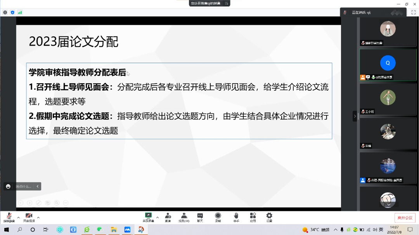This screenshot has width=419, height=235.
Task: Collapse the participant video sidebar
Action: (x=355, y=116)
